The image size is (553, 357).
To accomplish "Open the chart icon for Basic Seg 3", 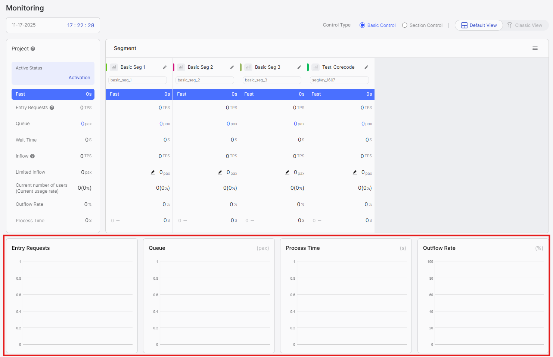I will [x=248, y=67].
